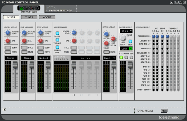This screenshot has height=121, width=187.
Task: Click FW 13-14 to TOS/ADAT 1-2 patch node
Action: click(167, 85)
